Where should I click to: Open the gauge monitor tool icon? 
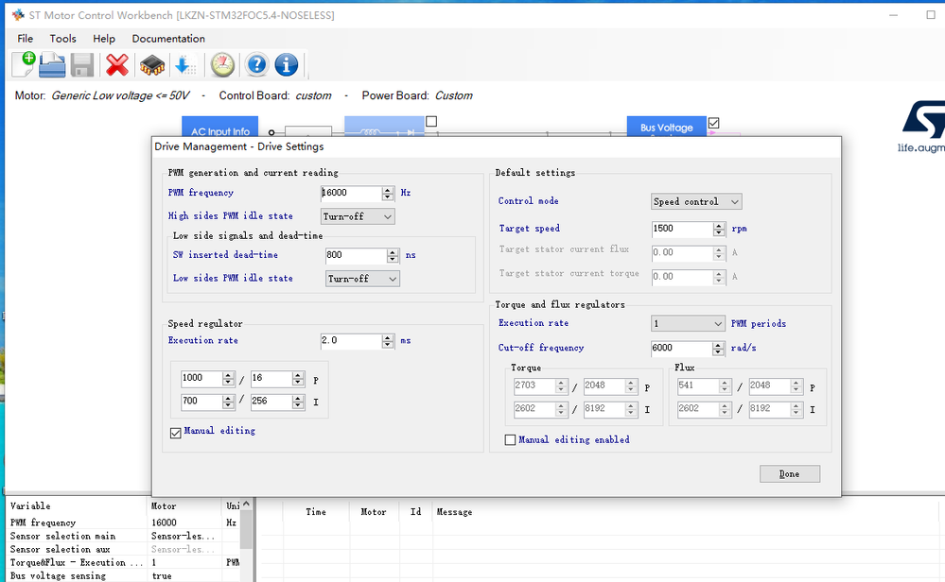[222, 64]
